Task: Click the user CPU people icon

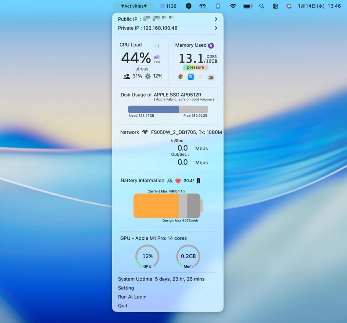Action: [x=127, y=76]
